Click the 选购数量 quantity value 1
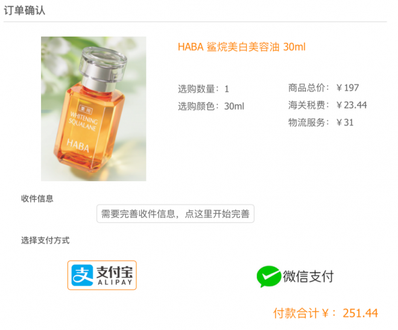The image size is (398, 330). (227, 89)
